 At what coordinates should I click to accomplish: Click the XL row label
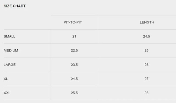click(x=6, y=79)
